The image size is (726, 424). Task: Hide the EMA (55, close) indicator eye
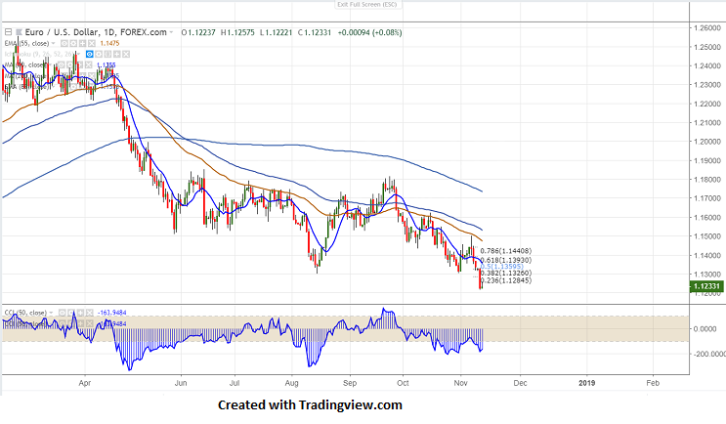tap(64, 44)
